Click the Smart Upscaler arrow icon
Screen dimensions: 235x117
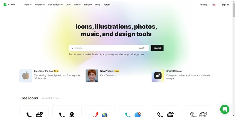click(158, 75)
